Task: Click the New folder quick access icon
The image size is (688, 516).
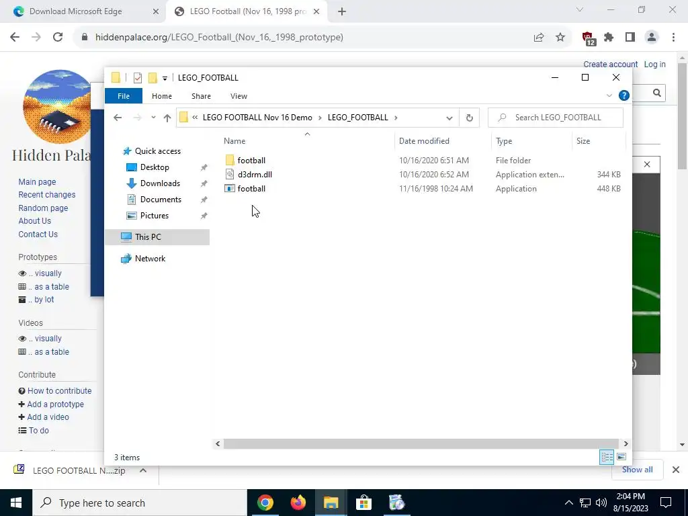Action: pos(153,78)
